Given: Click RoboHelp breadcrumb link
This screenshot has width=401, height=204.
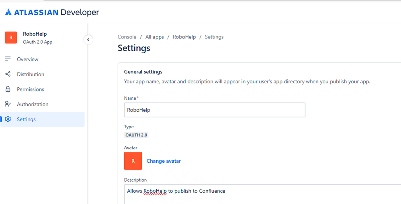Looking at the screenshot, I should (184, 37).
